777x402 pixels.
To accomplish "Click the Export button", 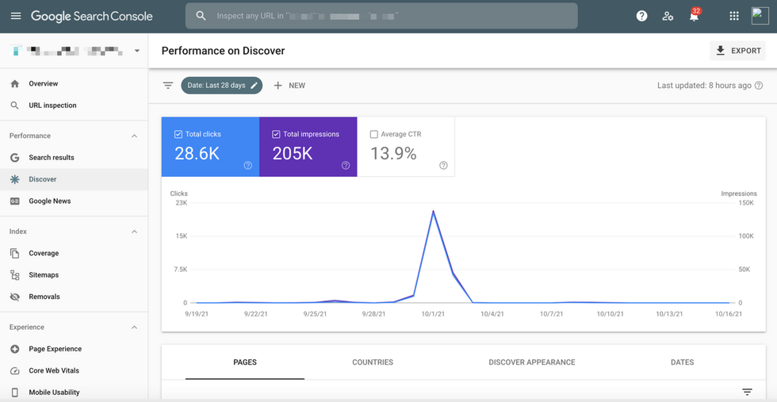I will point(737,51).
